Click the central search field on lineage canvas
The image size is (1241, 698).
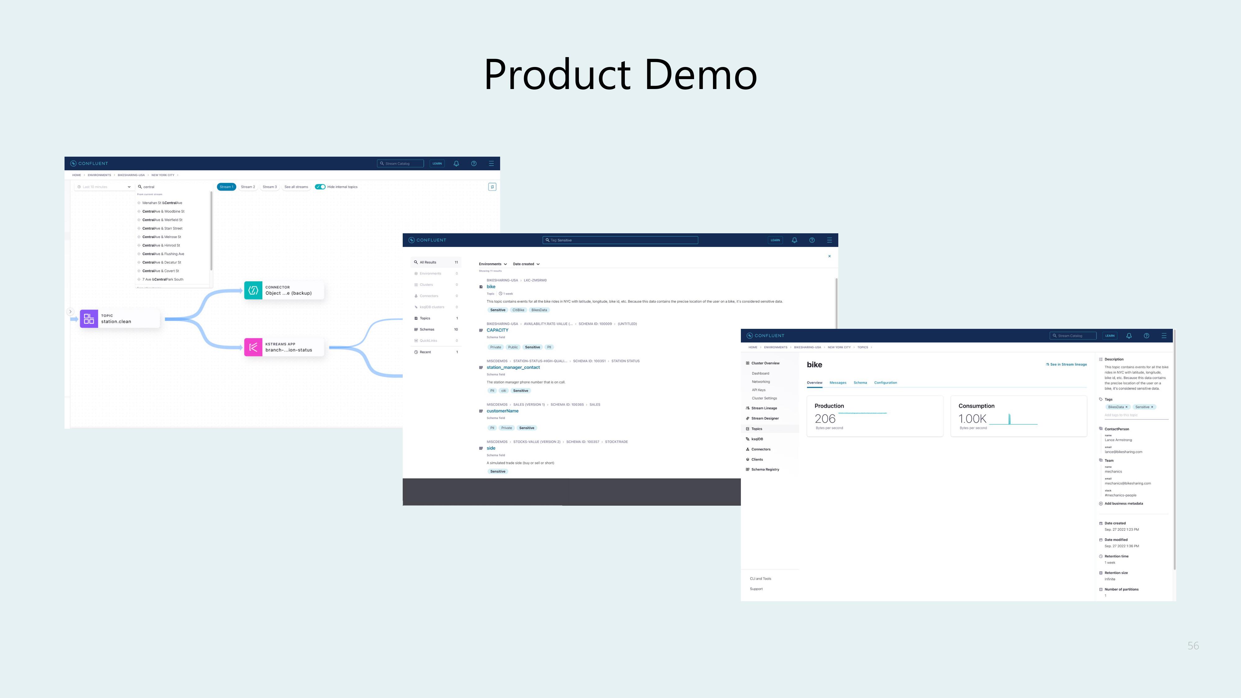[x=173, y=187]
